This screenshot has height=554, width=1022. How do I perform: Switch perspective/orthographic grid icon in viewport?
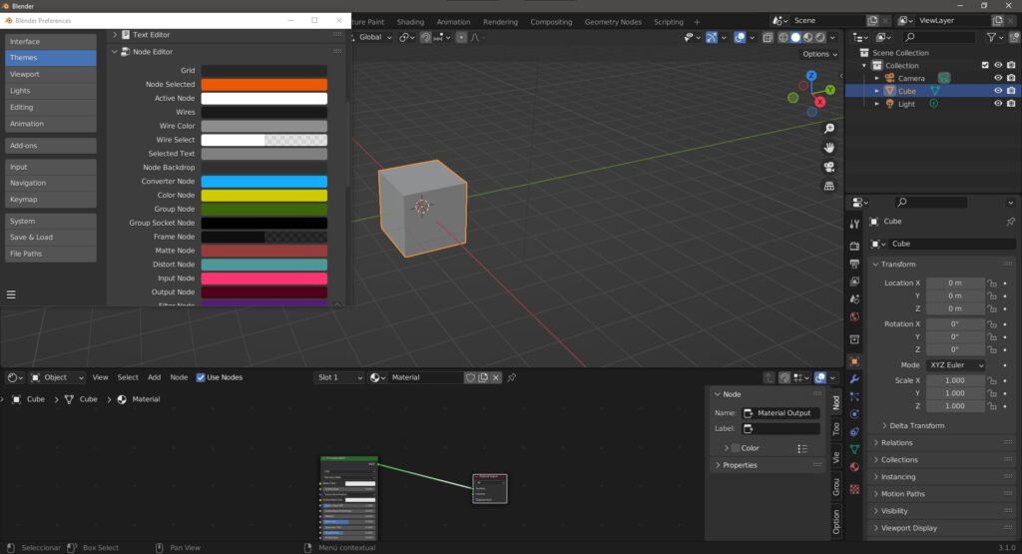coord(829,186)
